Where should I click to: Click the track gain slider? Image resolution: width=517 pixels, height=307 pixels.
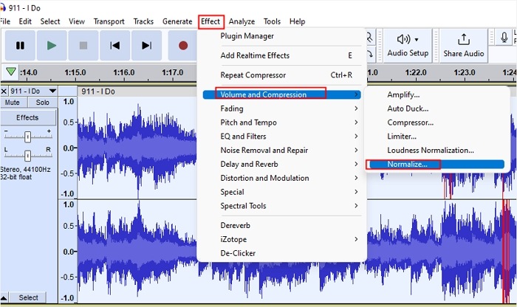click(x=28, y=137)
